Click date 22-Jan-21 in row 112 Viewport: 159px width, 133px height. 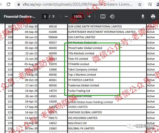[x=31, y=53]
